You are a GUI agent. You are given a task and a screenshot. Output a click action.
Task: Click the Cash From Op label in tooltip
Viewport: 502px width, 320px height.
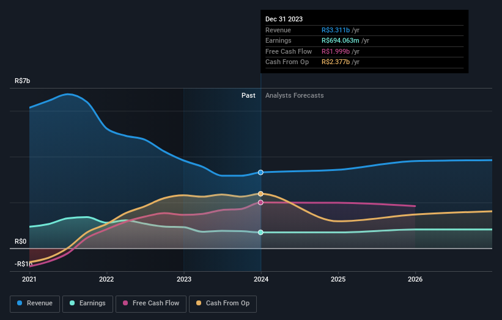(287, 62)
